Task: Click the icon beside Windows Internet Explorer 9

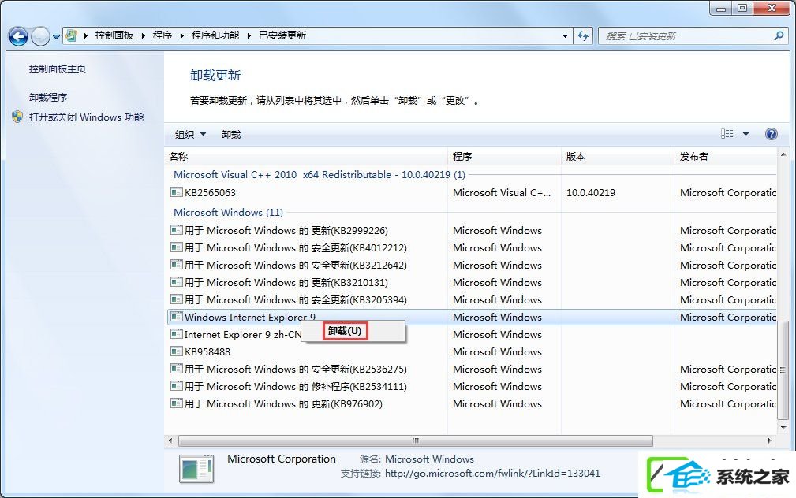Action: click(x=177, y=317)
